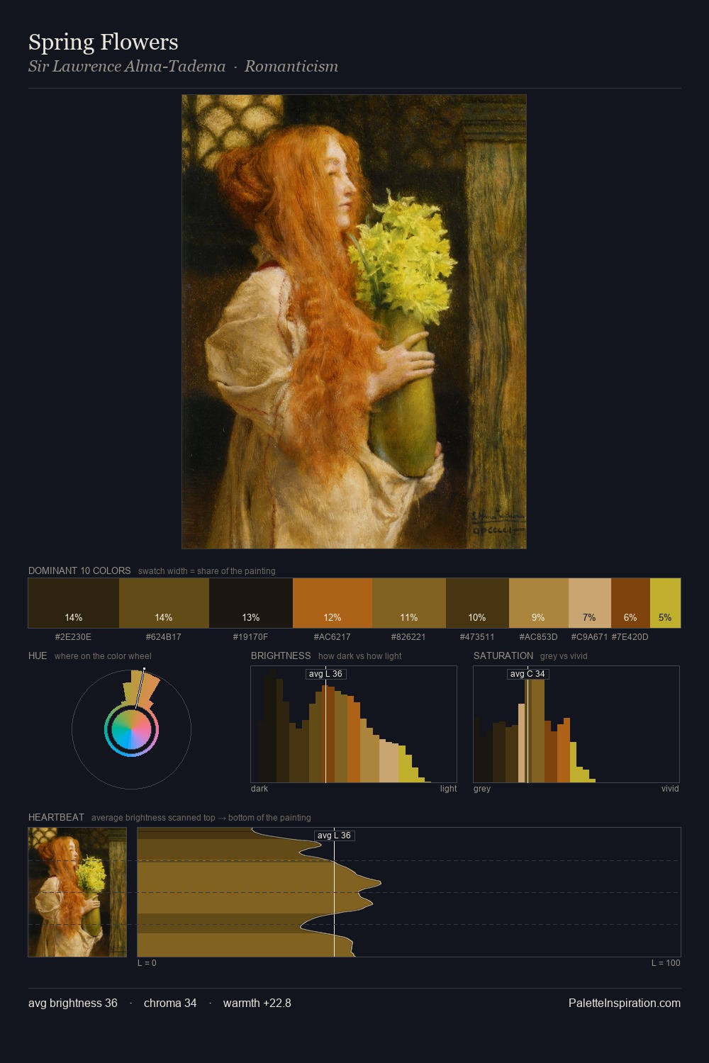This screenshot has height=1063, width=709.
Task: Select the #473511 dark umber swatch
Action: click(x=477, y=603)
